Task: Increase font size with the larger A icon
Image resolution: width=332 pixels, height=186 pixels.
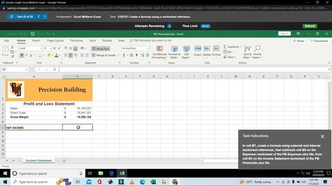Action: (x=54, y=48)
